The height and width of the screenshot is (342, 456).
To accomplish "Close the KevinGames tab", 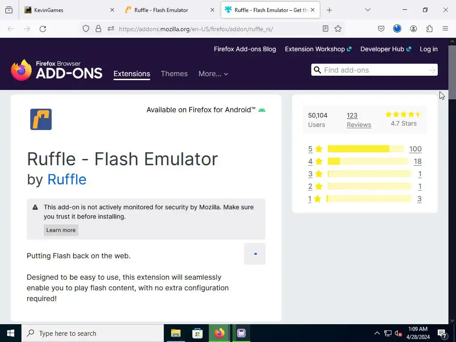I will [x=112, y=10].
